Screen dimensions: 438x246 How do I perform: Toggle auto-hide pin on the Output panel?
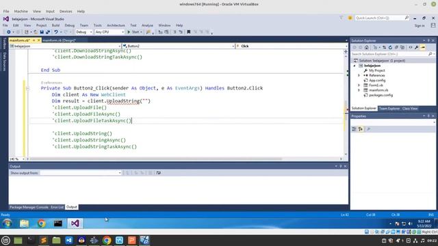[x=341, y=166]
